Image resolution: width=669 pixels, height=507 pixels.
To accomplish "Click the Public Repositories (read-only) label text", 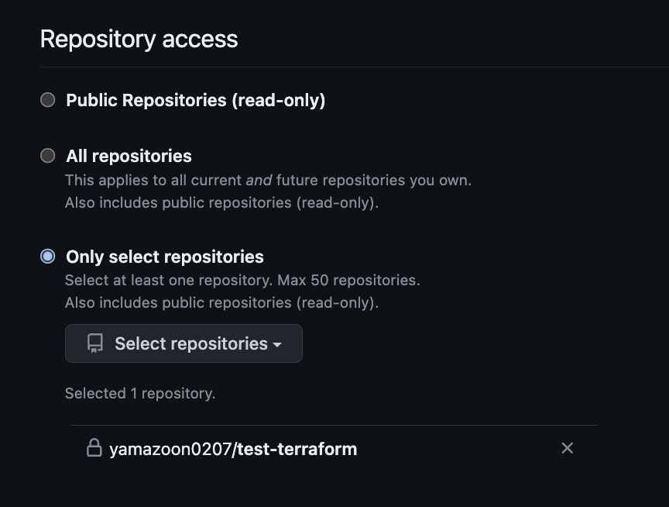I will coord(196,100).
